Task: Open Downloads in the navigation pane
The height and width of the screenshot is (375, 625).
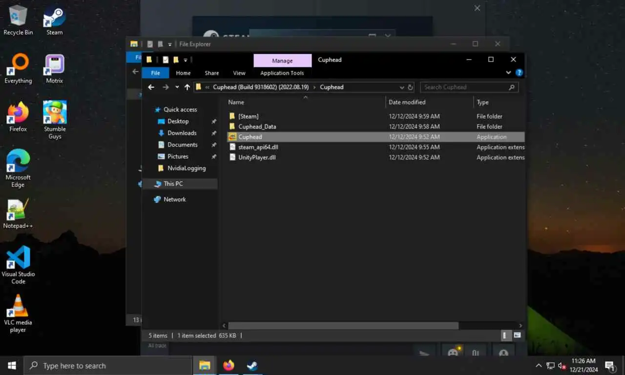Action: click(182, 133)
